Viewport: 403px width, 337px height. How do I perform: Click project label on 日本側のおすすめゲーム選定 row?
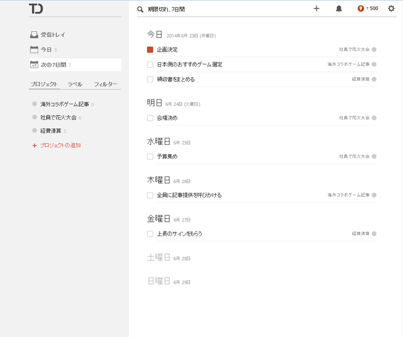click(x=348, y=64)
